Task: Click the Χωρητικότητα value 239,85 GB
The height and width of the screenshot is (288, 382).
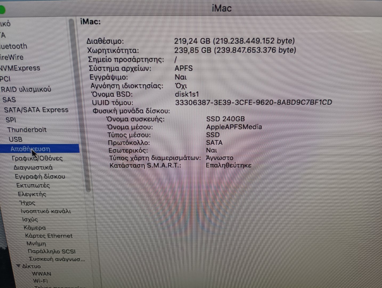Action: pos(235,50)
